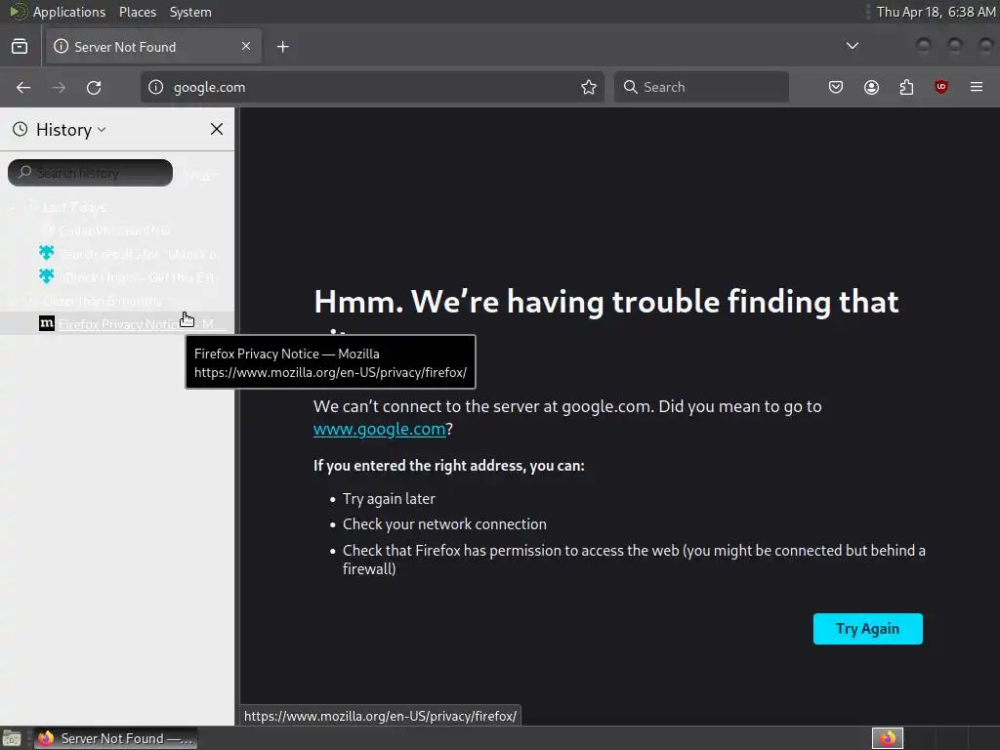Screen dimensions: 1000x750
Task: Click the browser back arrow
Action: point(23,87)
